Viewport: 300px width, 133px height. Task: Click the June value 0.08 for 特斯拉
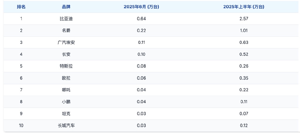coord(141,66)
